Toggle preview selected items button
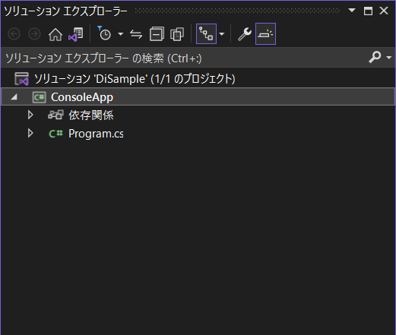The image size is (396, 335). click(265, 34)
